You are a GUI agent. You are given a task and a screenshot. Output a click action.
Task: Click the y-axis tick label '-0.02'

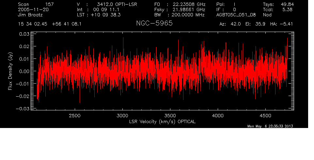point(23,96)
